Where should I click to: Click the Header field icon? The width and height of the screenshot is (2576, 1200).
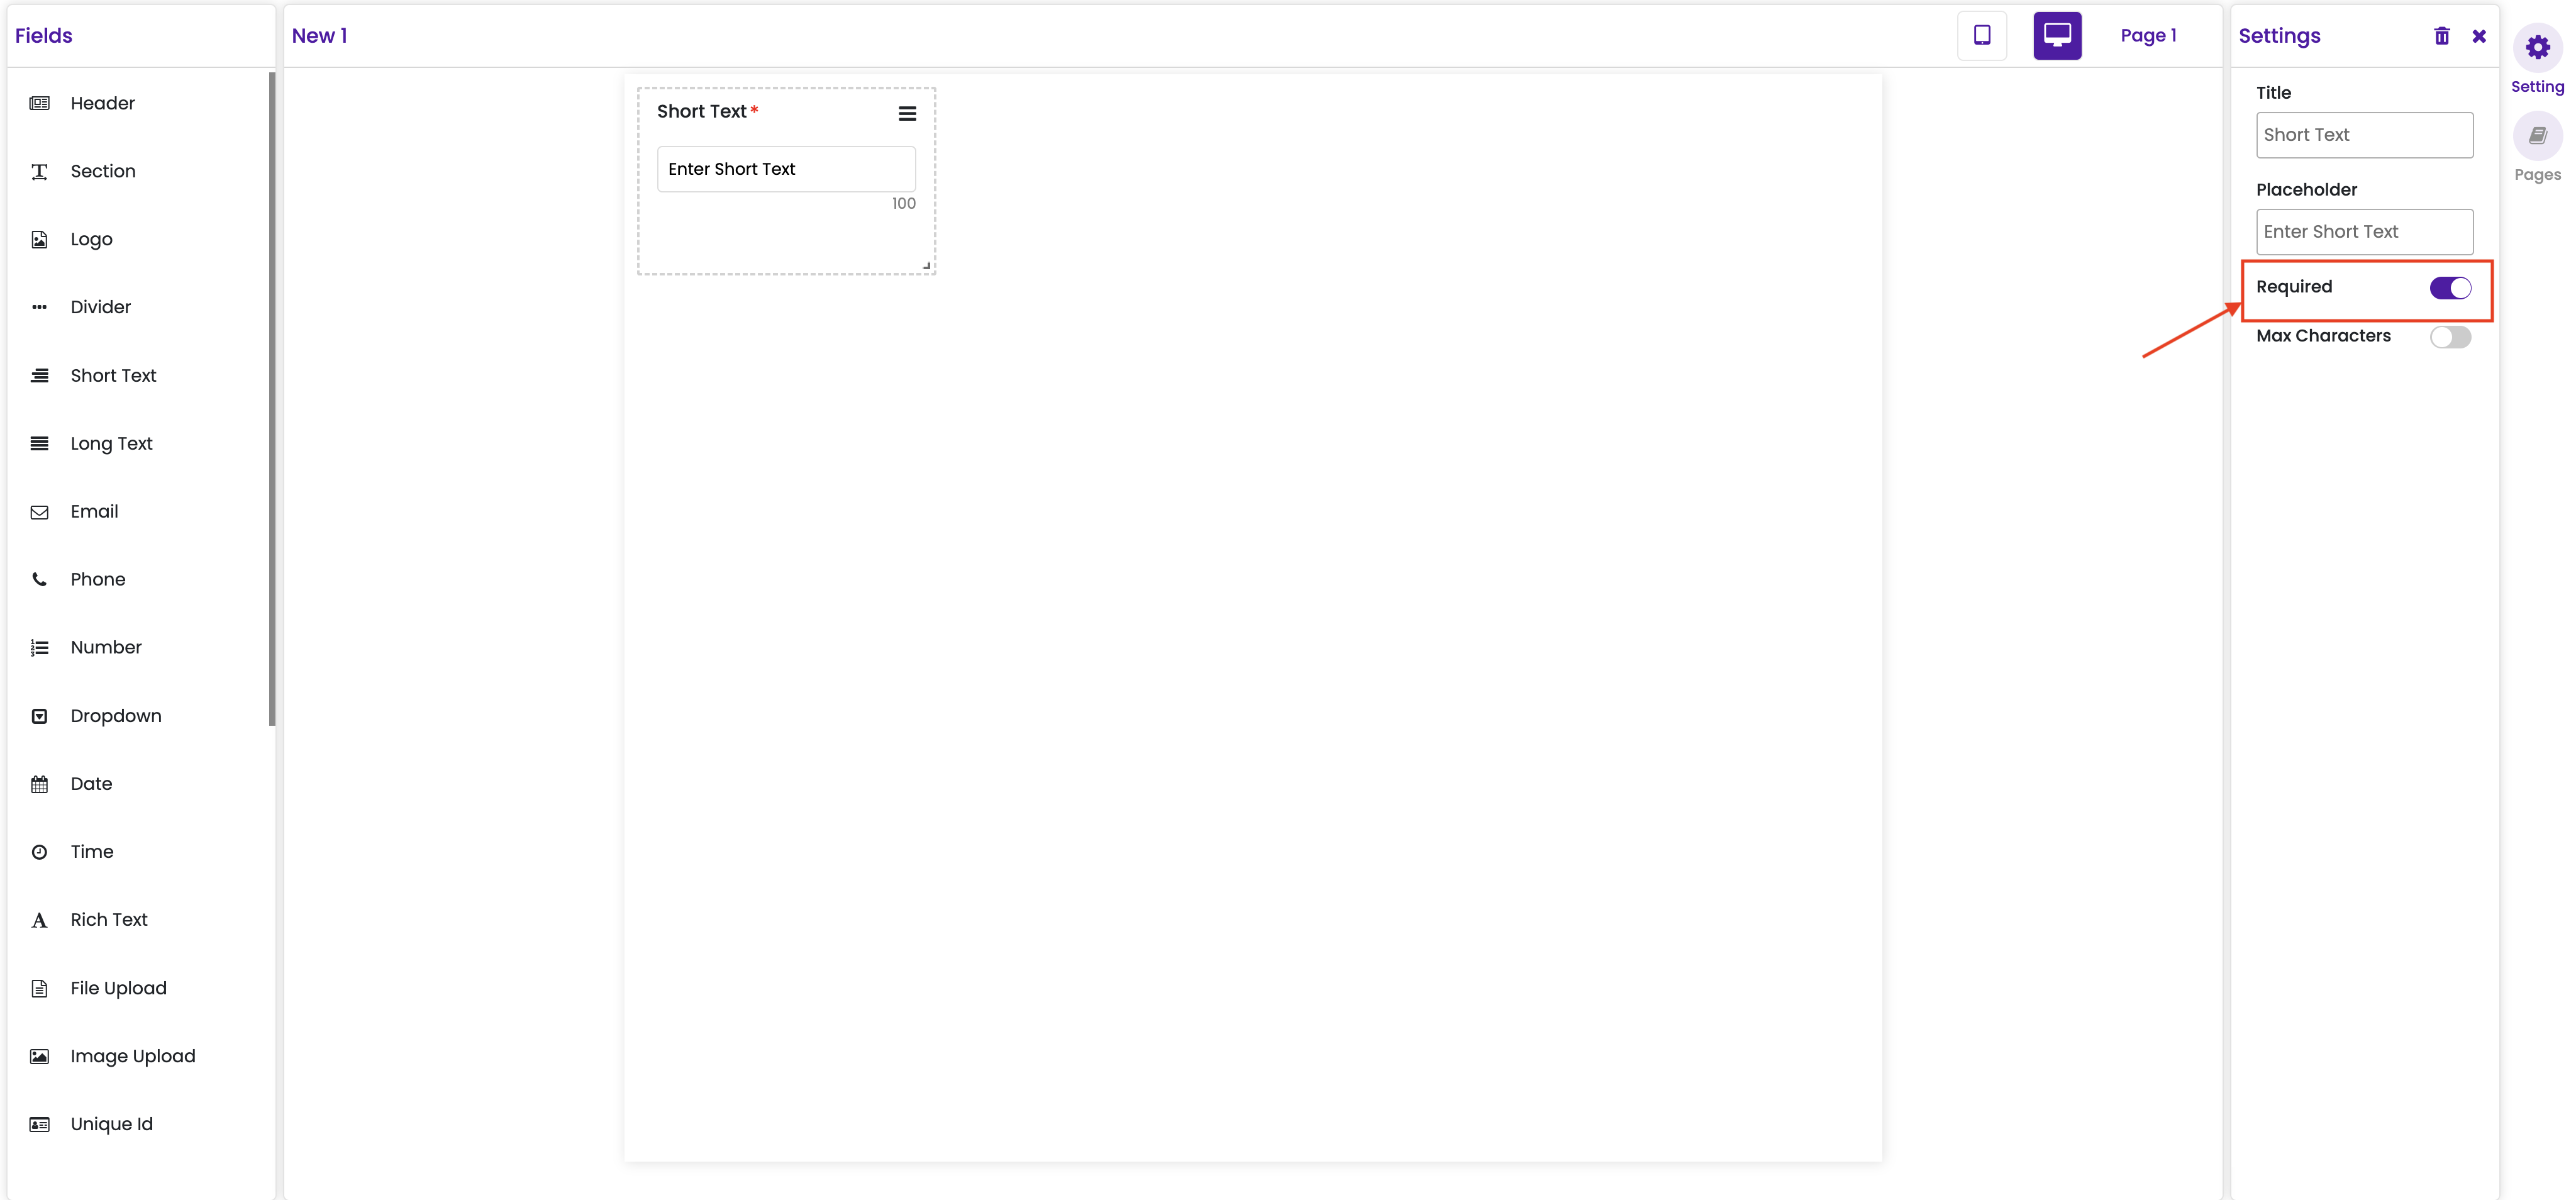coord(39,103)
